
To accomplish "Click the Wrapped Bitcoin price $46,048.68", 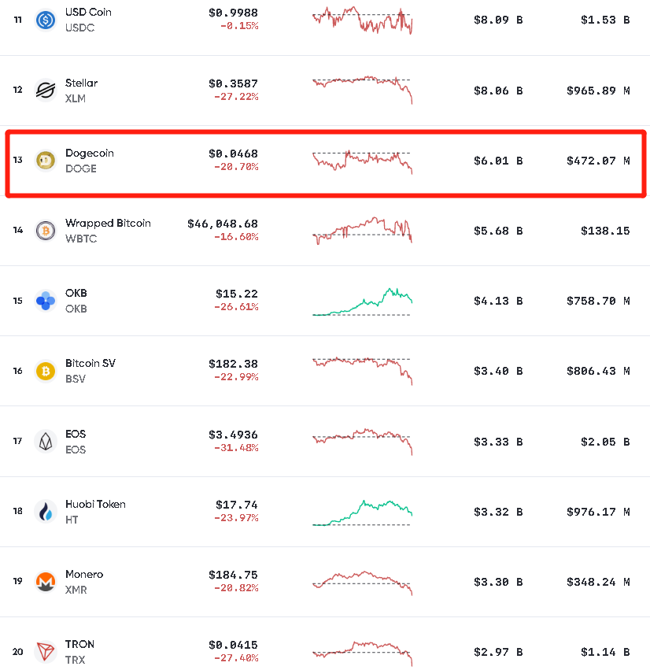I will pos(223,224).
